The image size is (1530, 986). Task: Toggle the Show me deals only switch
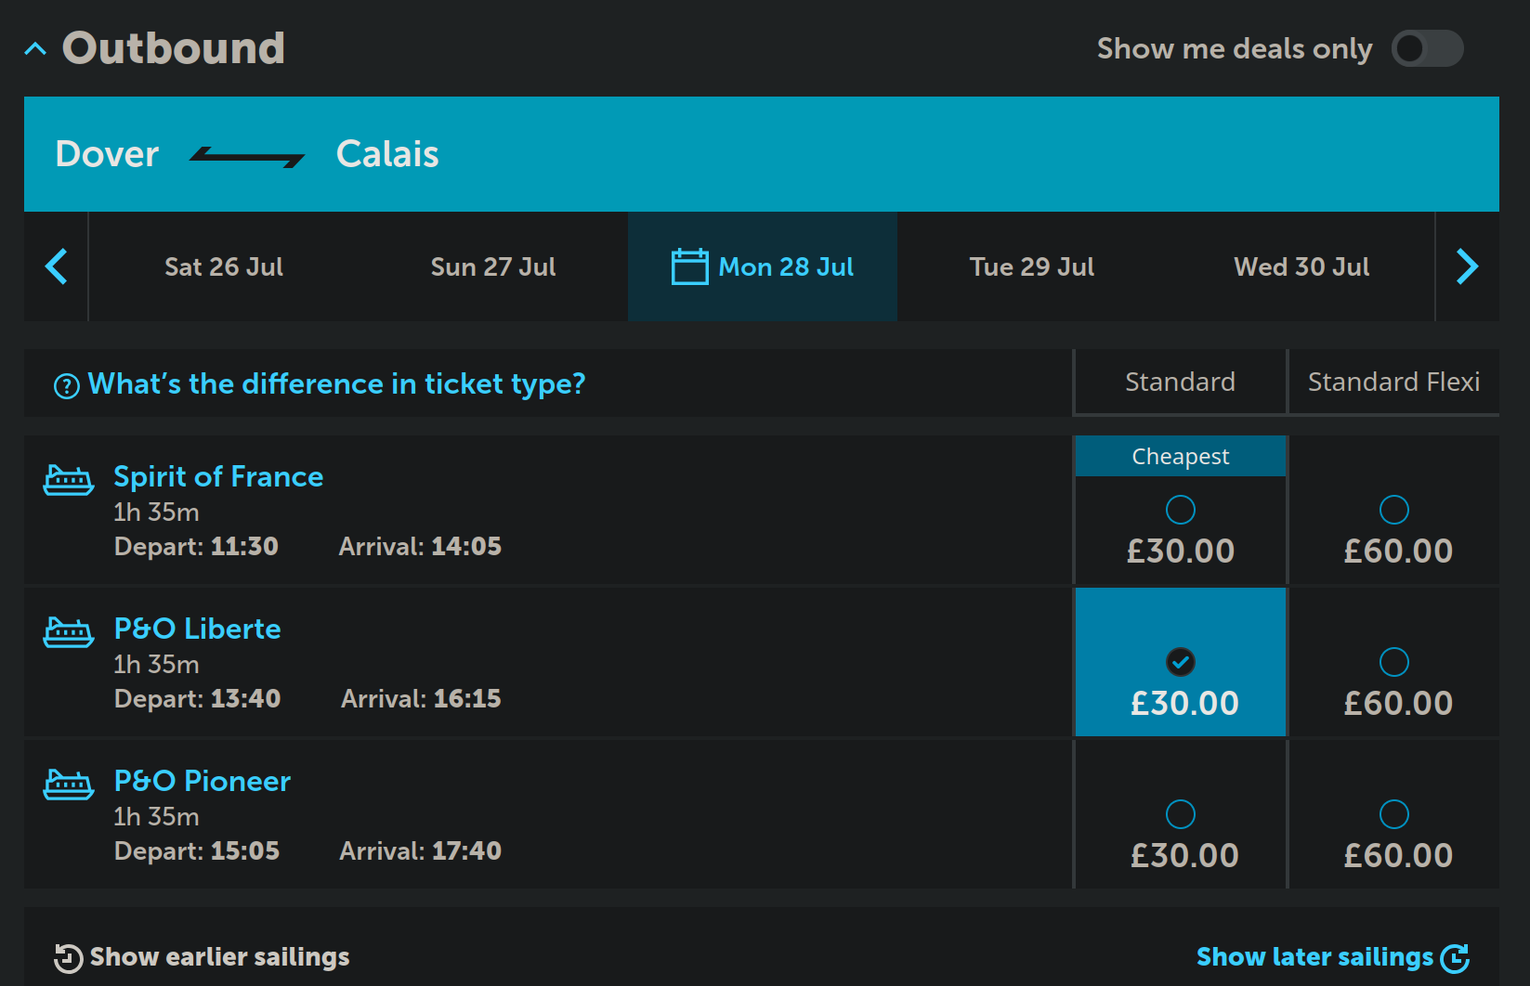pos(1427,48)
